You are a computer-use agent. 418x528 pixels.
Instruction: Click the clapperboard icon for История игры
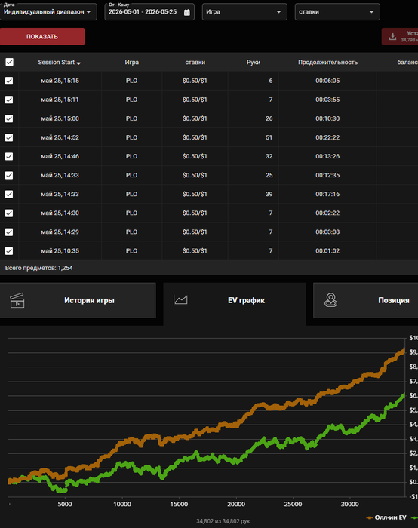[x=17, y=300]
